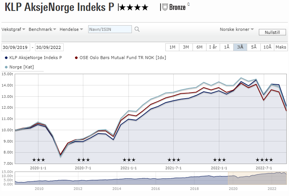Click the three-star rating marker at 2021-1-1

[x=129, y=160]
